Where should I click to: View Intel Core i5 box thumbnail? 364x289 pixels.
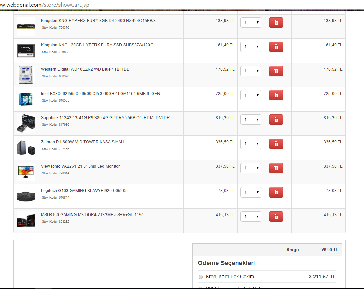click(x=26, y=99)
